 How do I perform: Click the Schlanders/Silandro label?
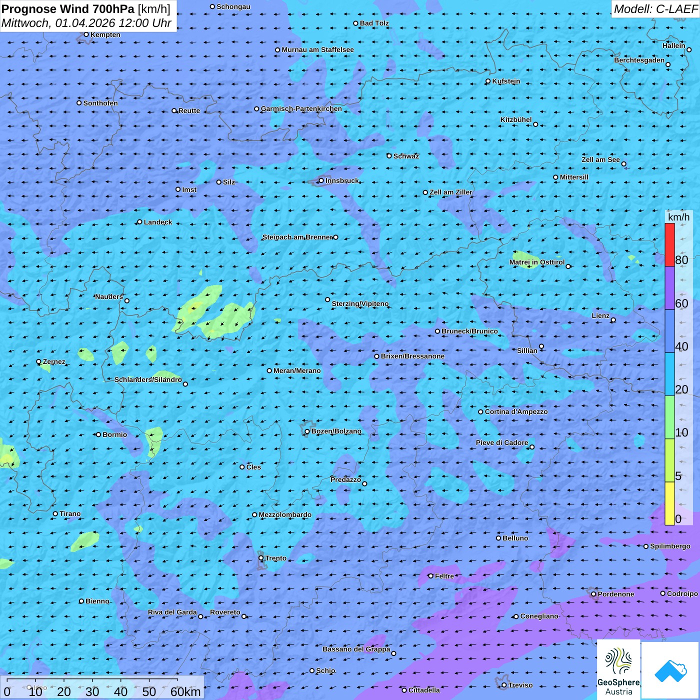[x=148, y=379]
